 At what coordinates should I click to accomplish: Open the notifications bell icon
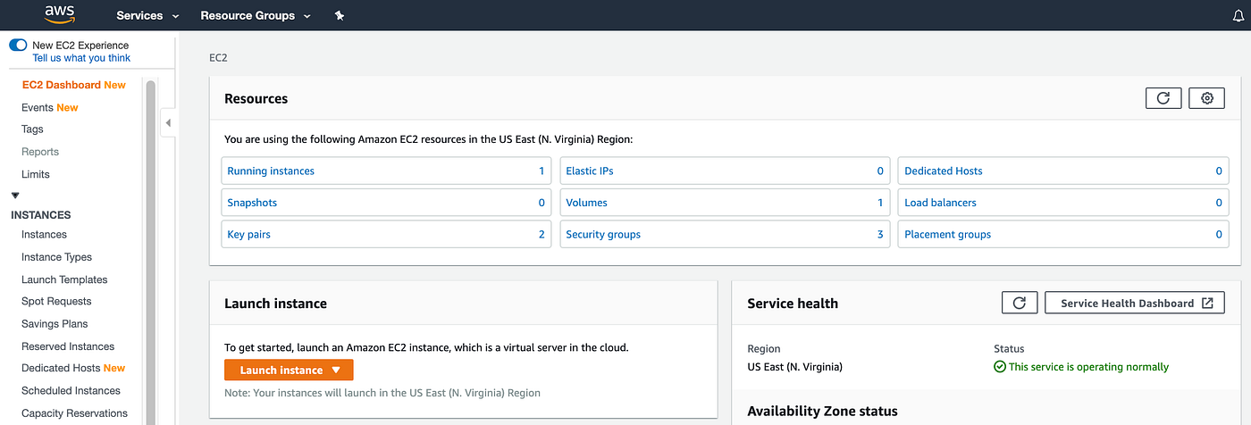pyautogui.click(x=1237, y=16)
